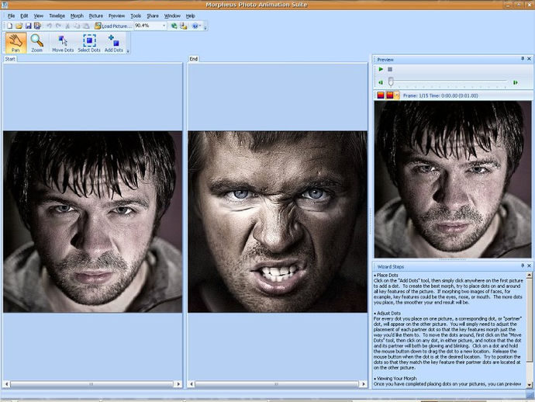Click the preview frame slider thumb
Screen dimensions: 535x402
(391, 81)
